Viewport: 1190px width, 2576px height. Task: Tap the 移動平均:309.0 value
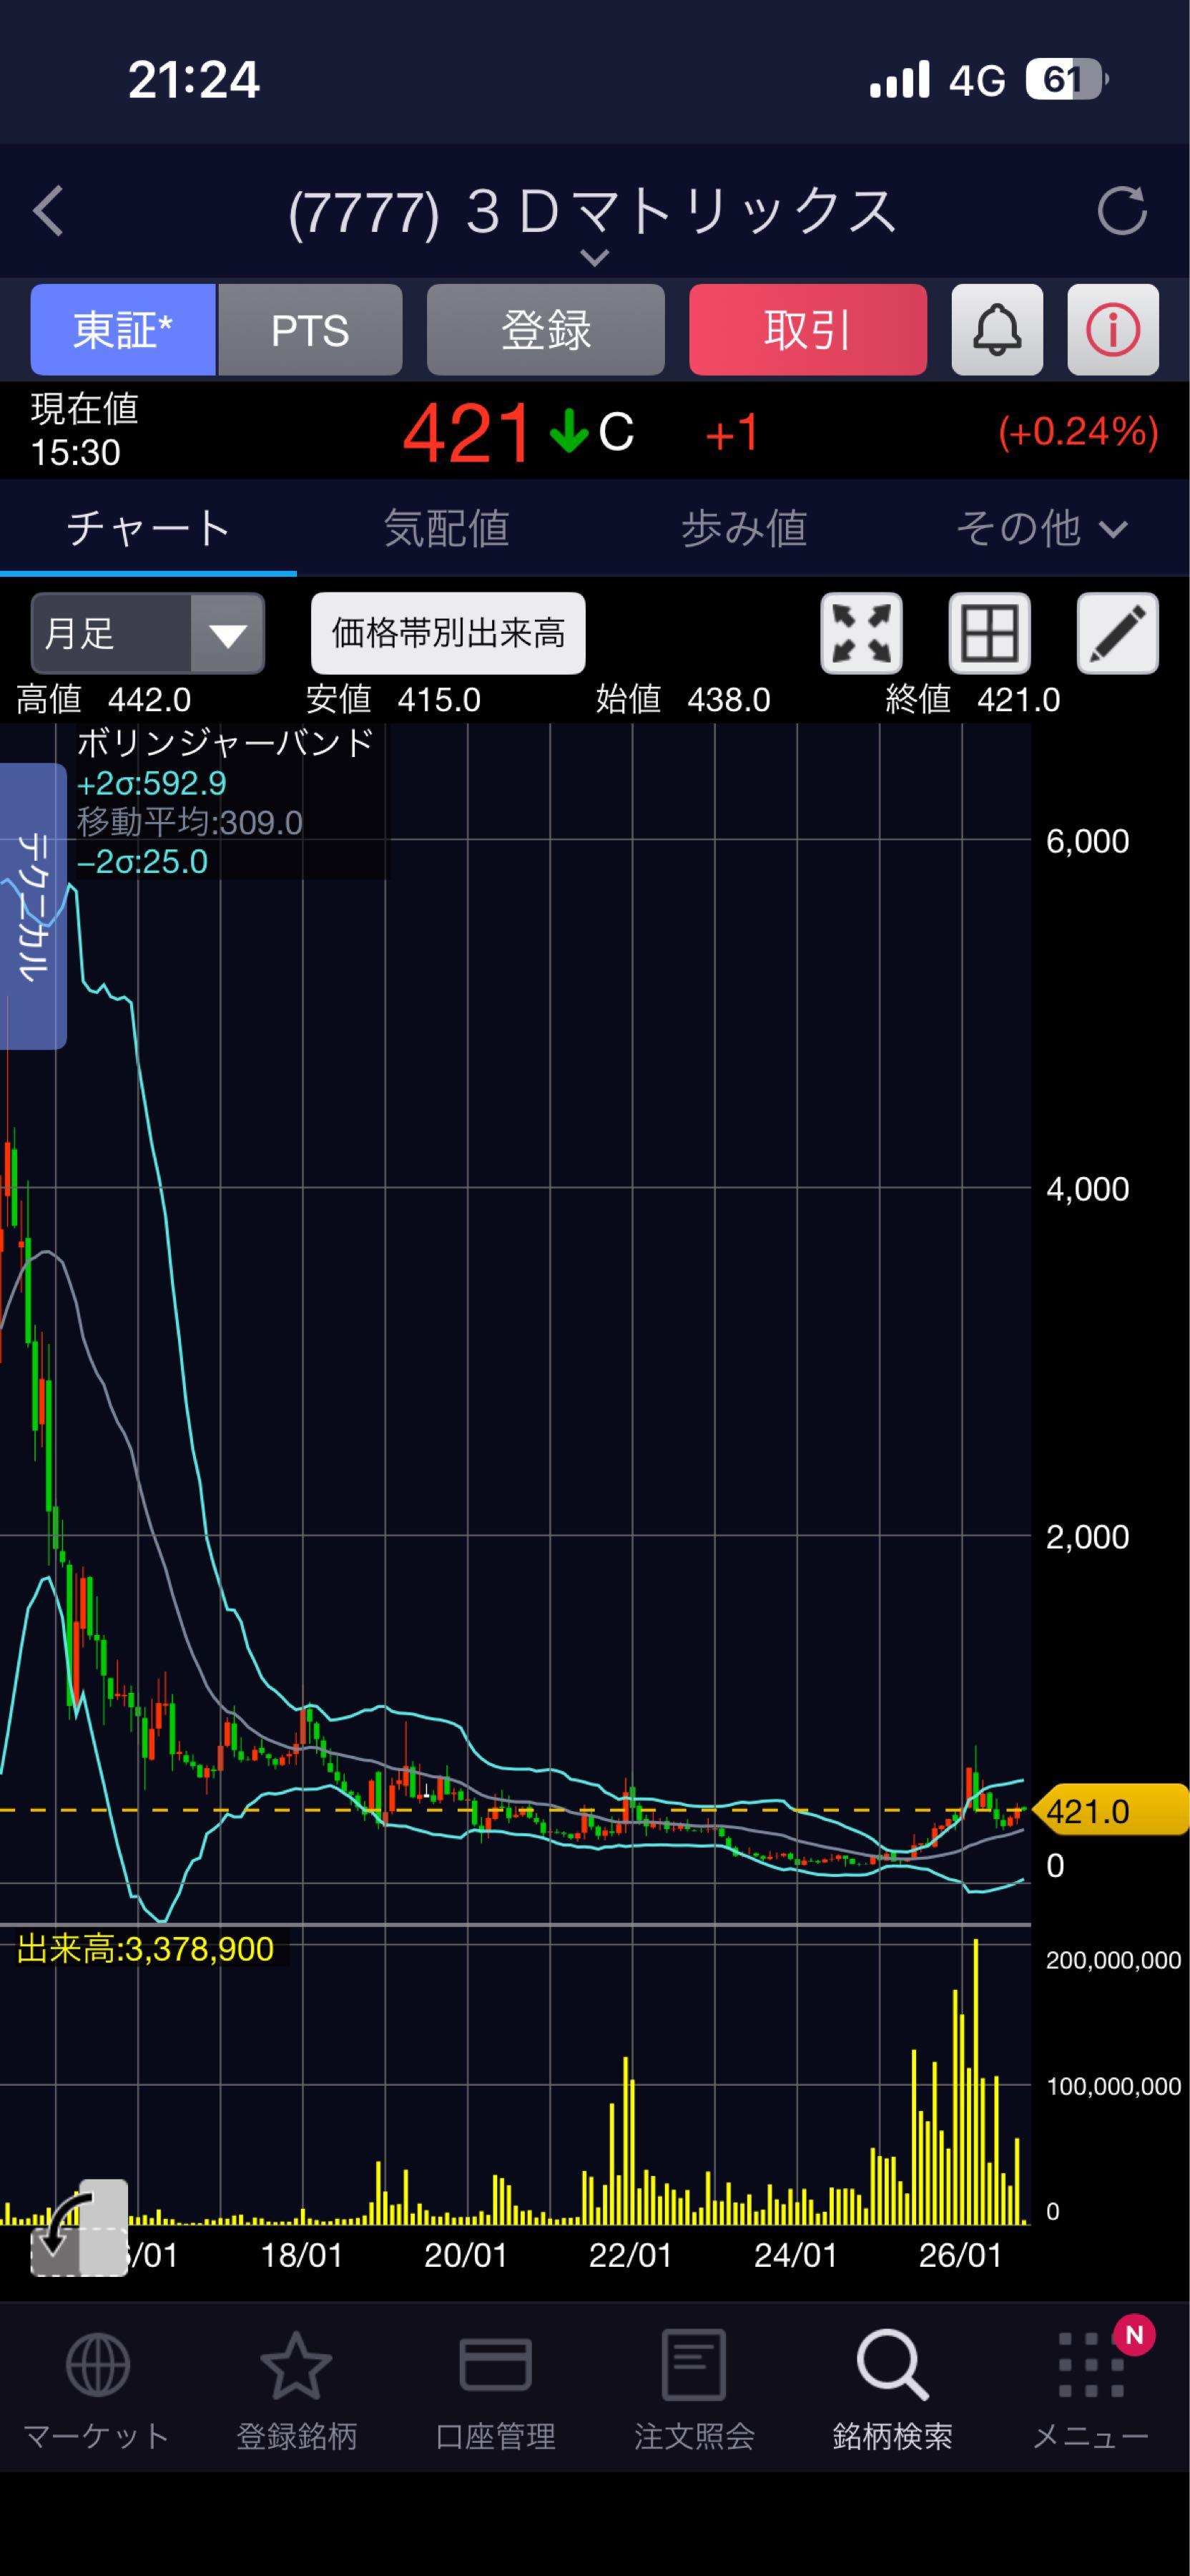(x=190, y=822)
